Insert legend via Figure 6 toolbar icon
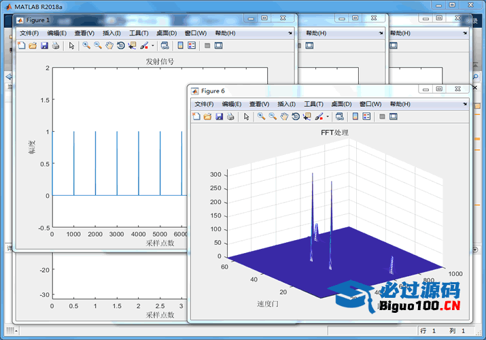Viewport: 486px width, 340px height. click(x=366, y=117)
